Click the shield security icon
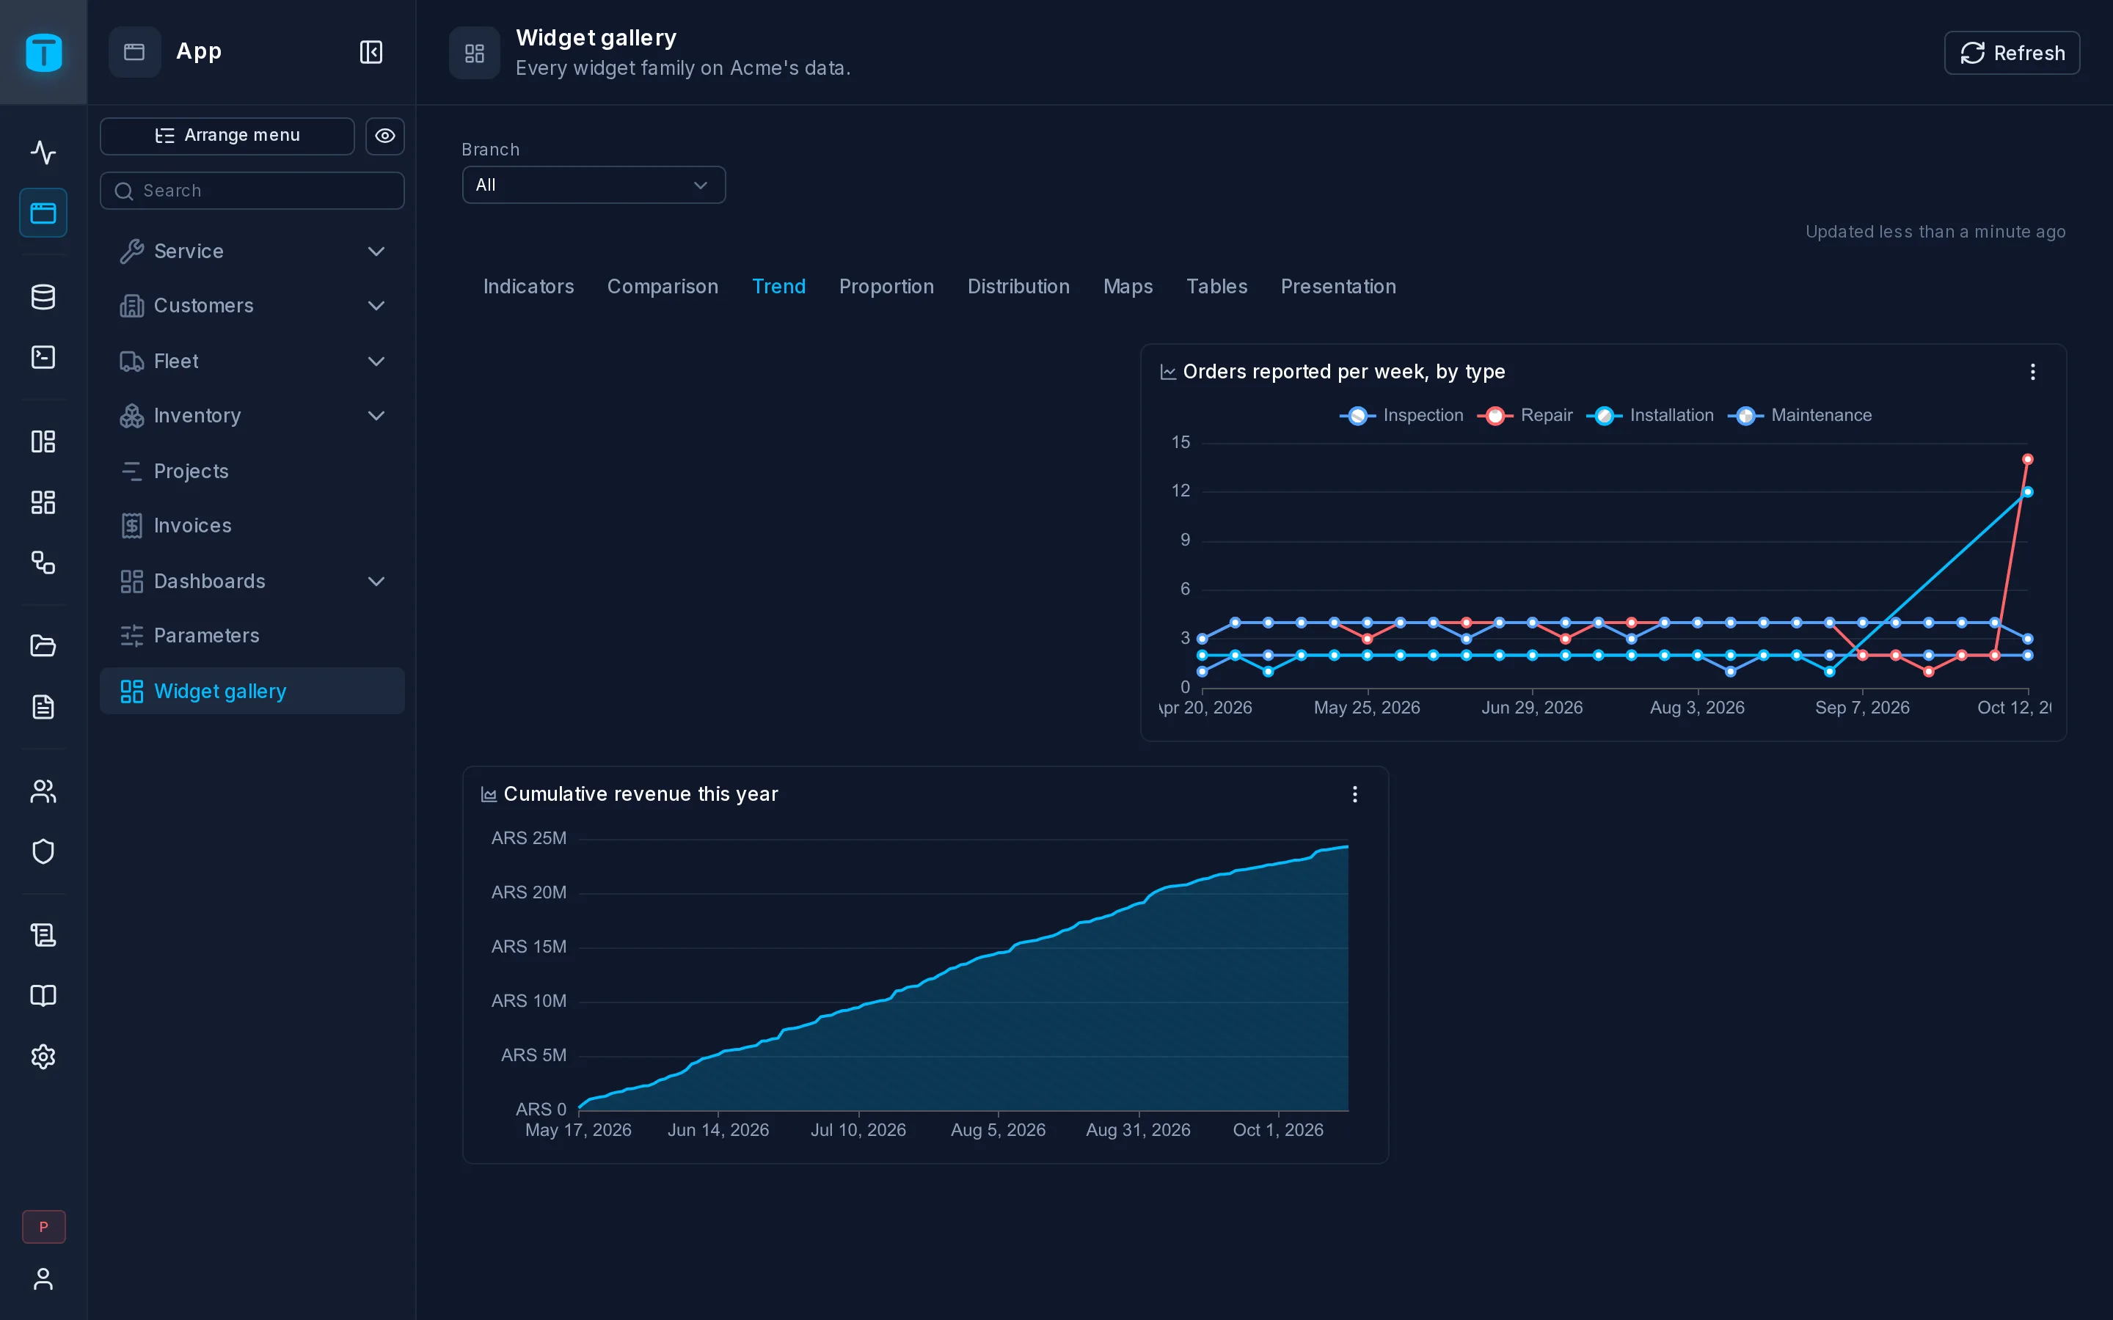This screenshot has width=2113, height=1320. coord(43,851)
